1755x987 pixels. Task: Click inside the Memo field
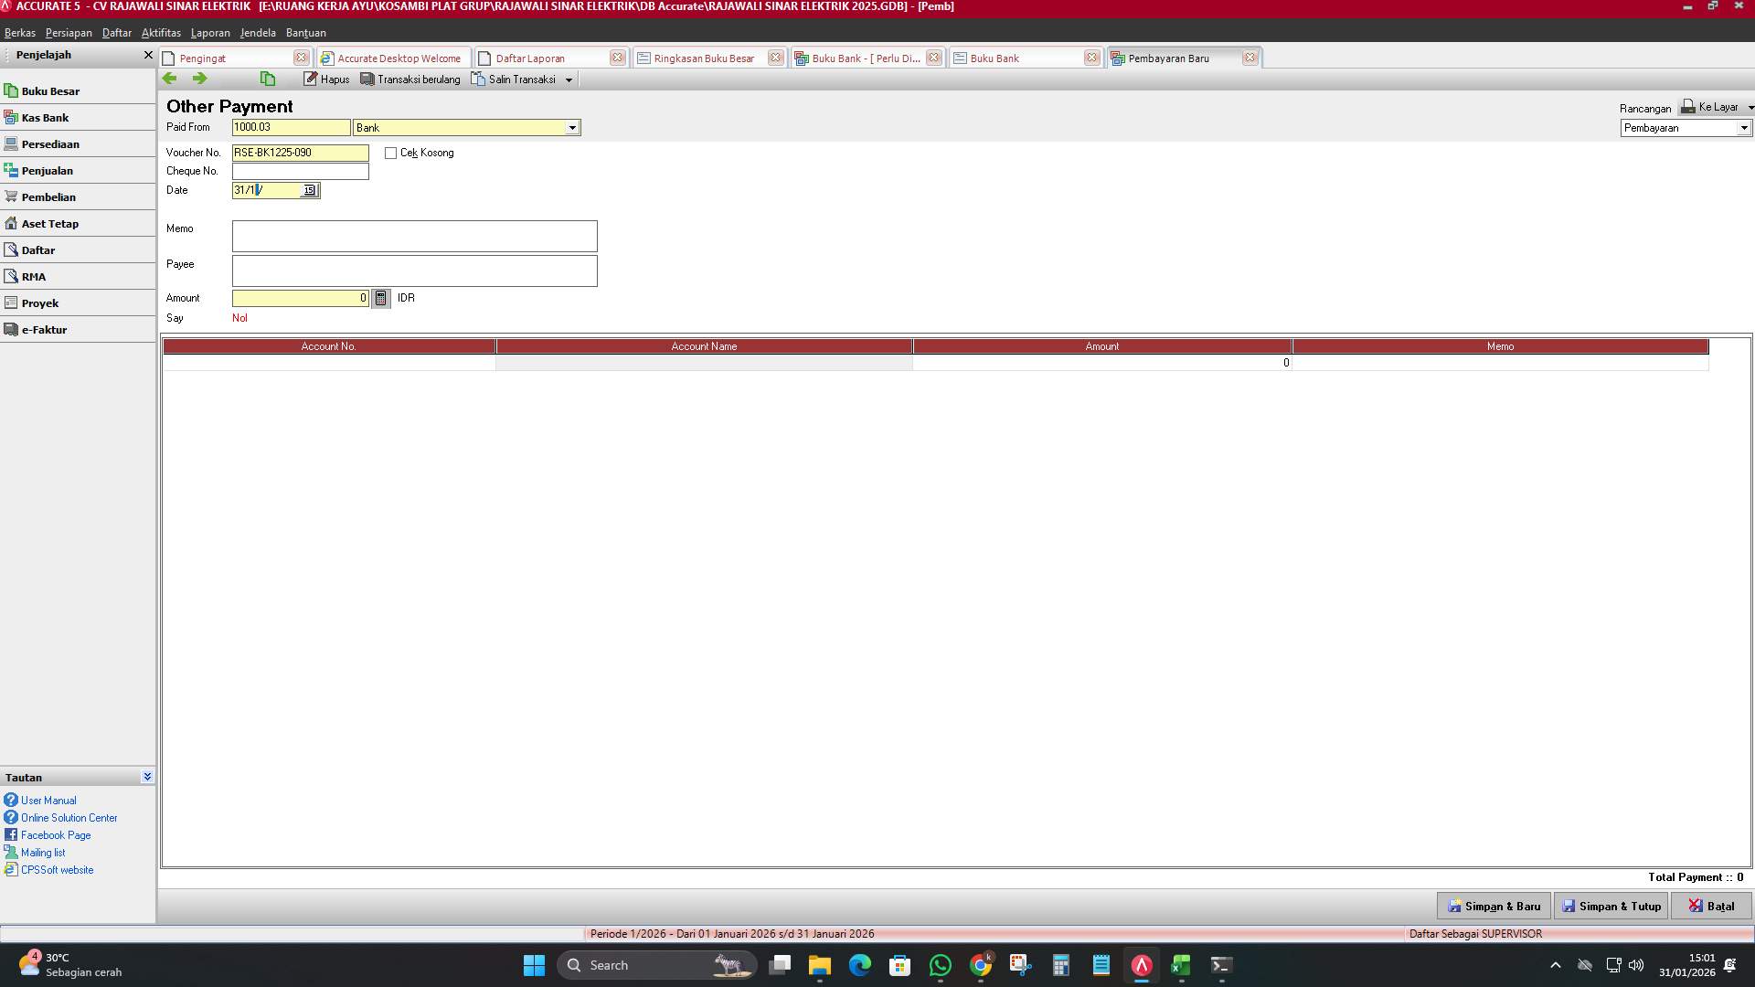click(414, 236)
